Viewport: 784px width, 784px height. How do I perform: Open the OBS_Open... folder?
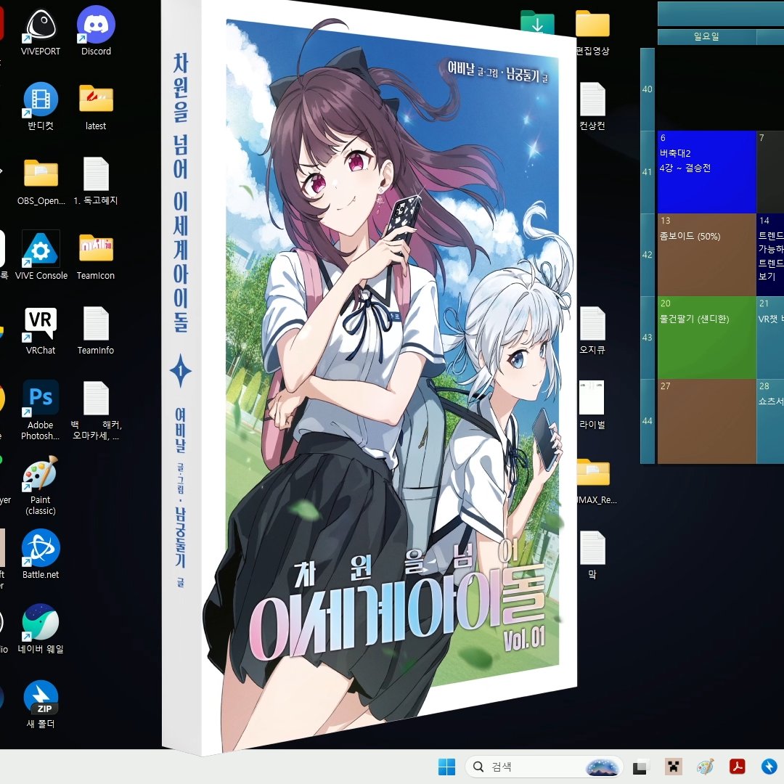click(41, 181)
